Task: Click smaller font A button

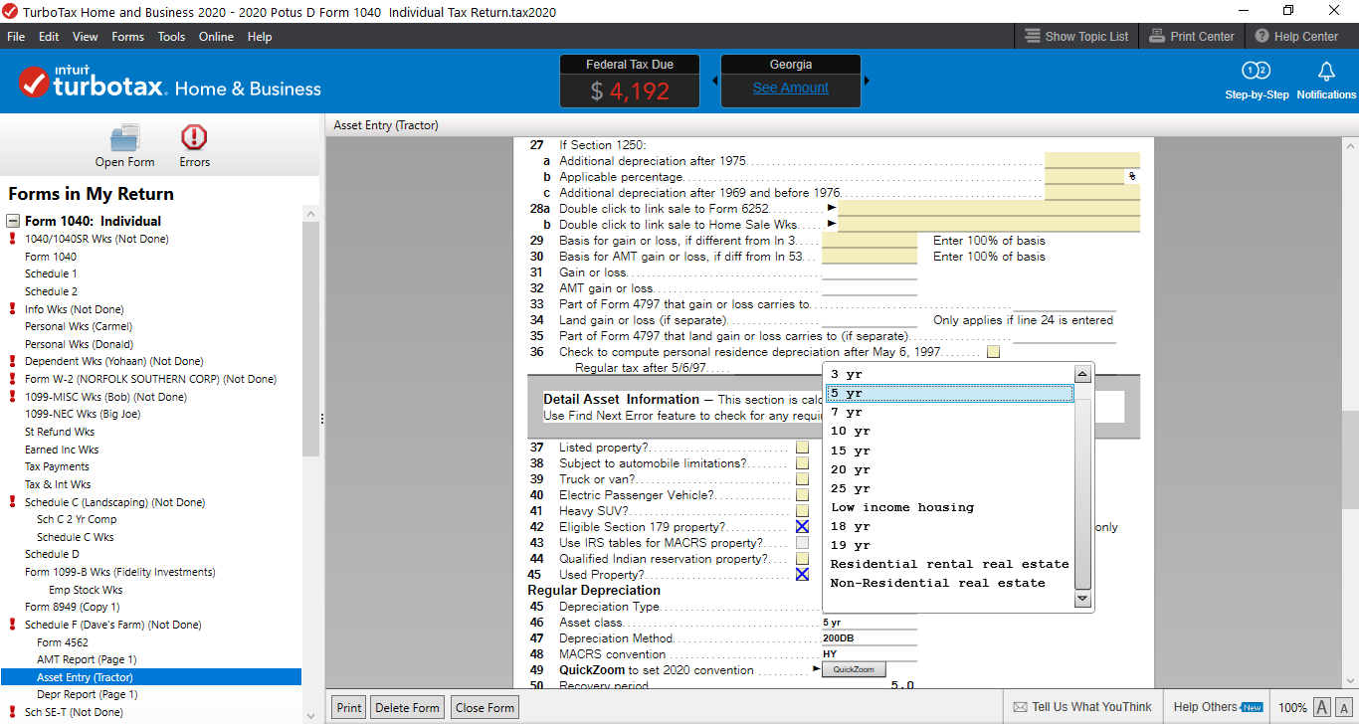Action: [x=1344, y=708]
